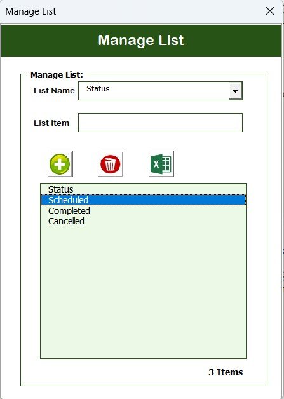The height and width of the screenshot is (399, 284).
Task: Click the Status header row in list
Action: pos(144,189)
